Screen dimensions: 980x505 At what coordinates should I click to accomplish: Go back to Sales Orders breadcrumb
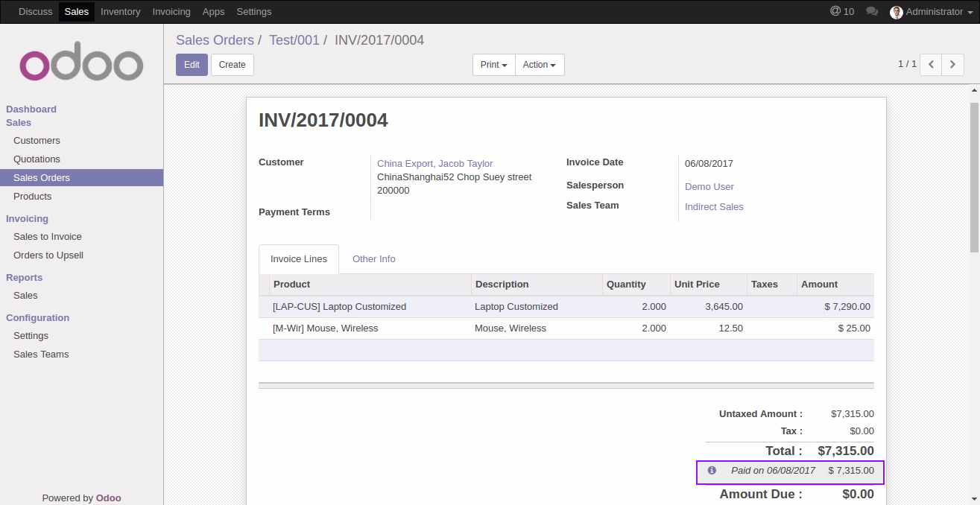tap(215, 40)
